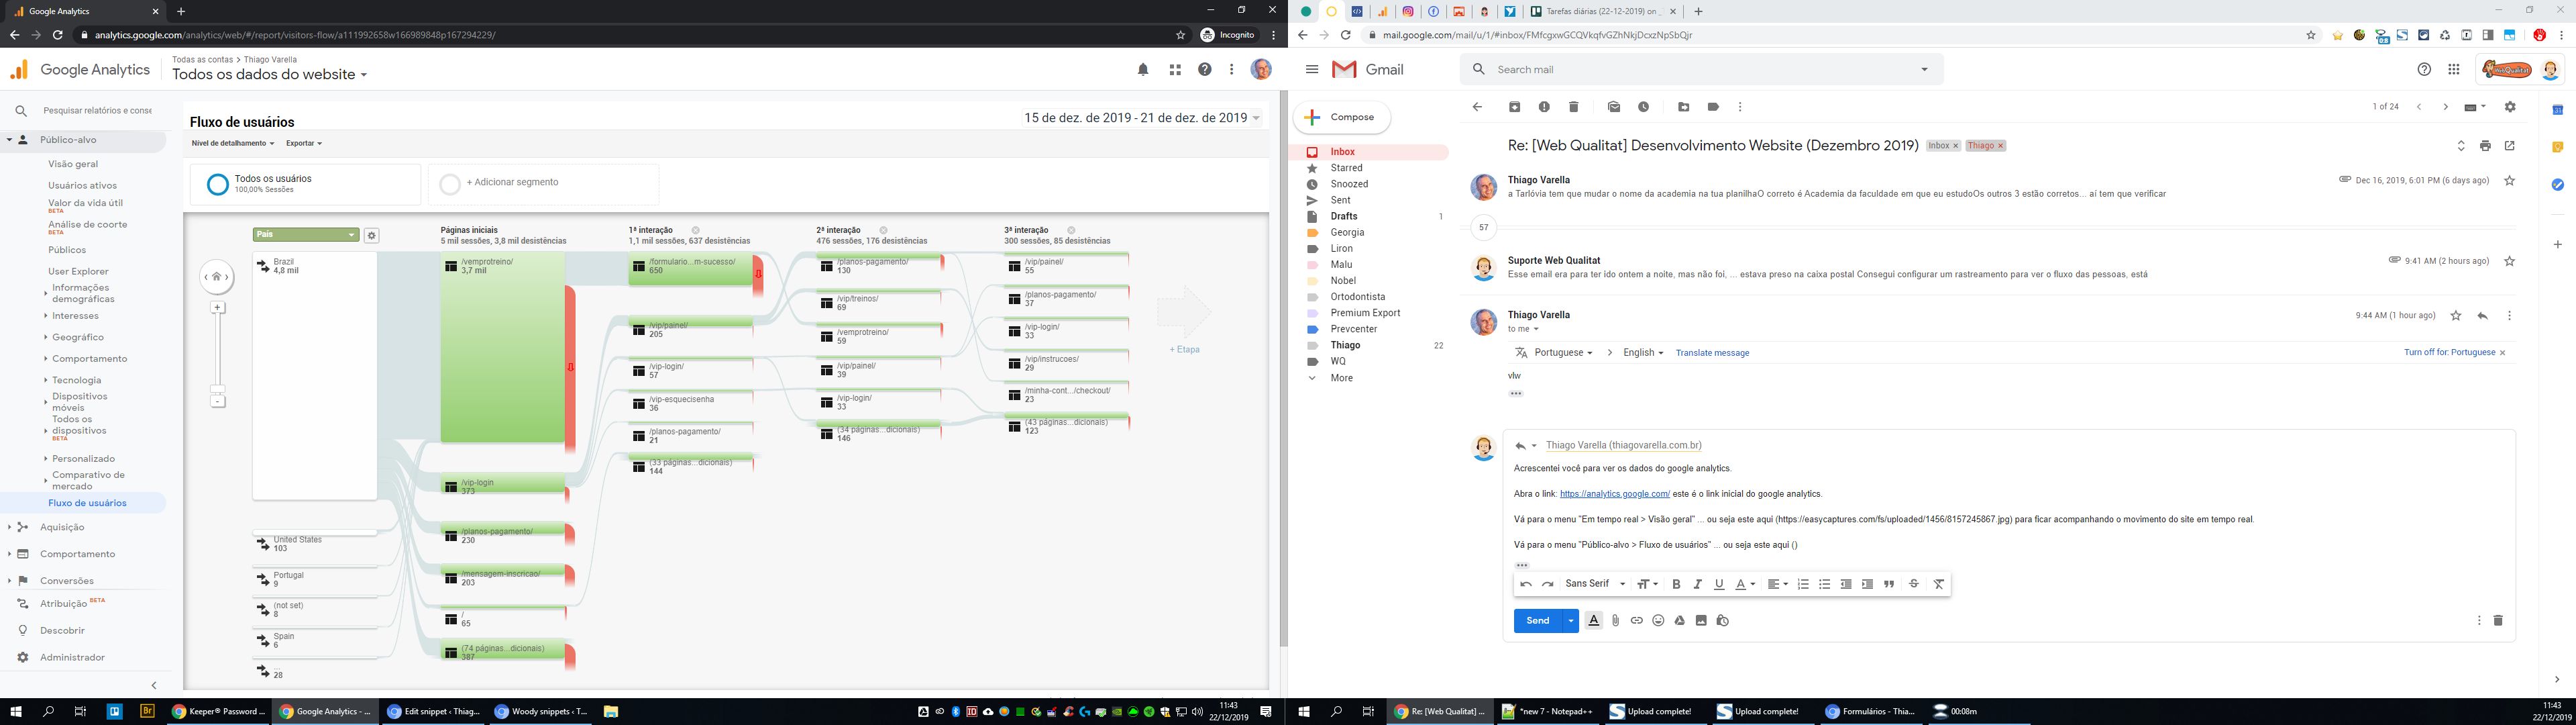The image size is (2576, 725).
Task: Open Visão geral in Público-alvo menu
Action: point(73,164)
